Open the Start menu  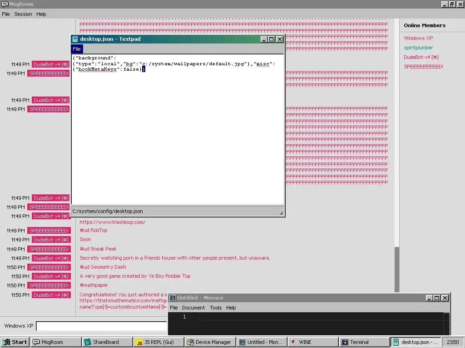15,342
